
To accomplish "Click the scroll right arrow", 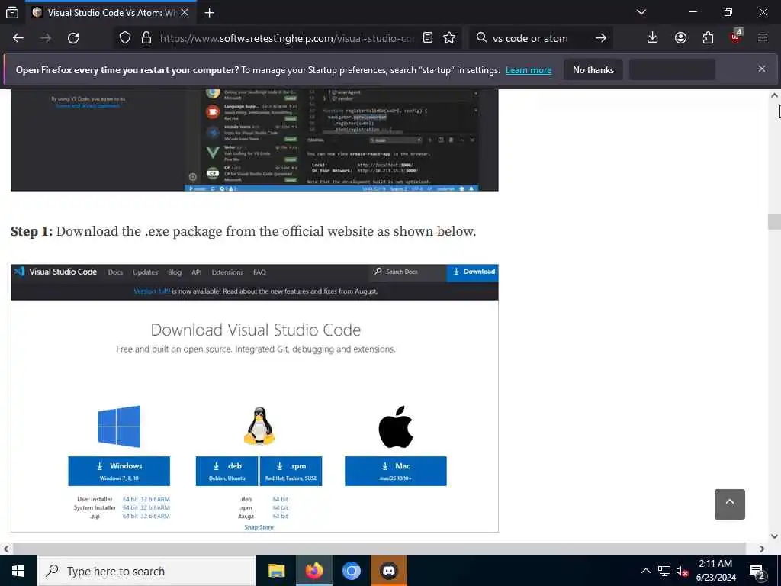I will 762,549.
